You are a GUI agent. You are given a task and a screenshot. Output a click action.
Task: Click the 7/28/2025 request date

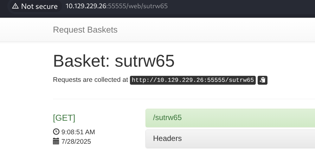tap(76, 142)
